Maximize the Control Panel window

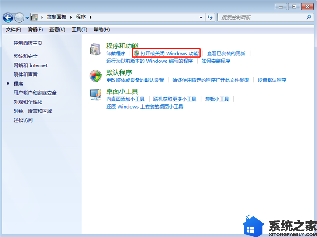point(294,7)
